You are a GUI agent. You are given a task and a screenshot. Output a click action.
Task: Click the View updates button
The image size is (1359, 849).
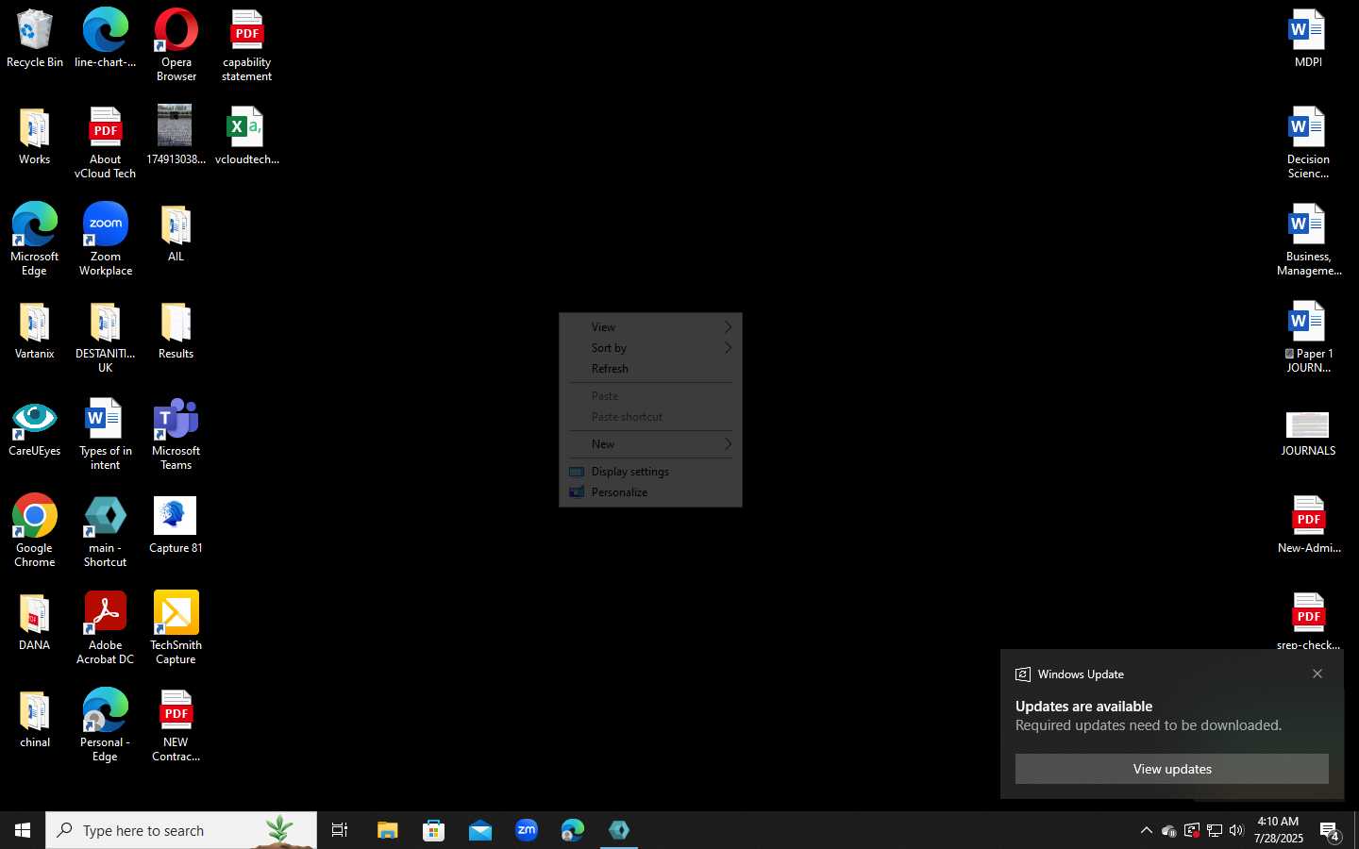1172,769
